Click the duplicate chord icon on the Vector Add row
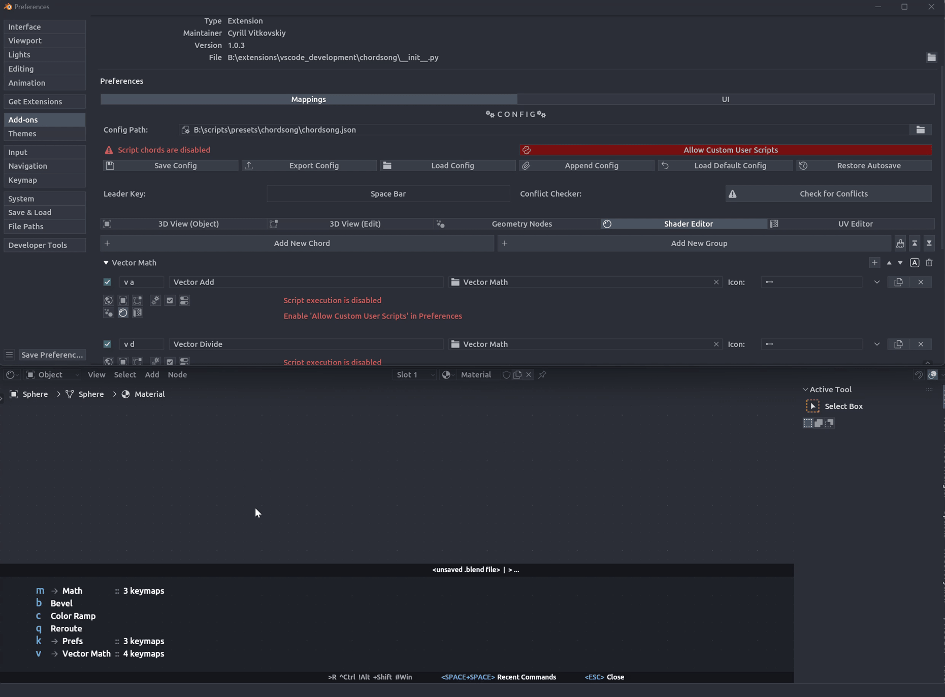The height and width of the screenshot is (697, 945). (899, 282)
